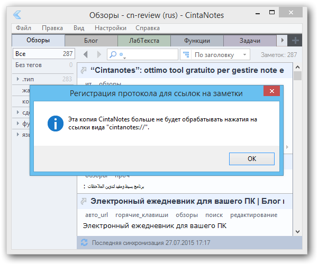Click the sort order icon
The image size is (318, 265).
click(x=186, y=54)
